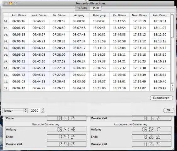The height and width of the screenshot is (151, 177).
Task: Select the Tabelle tab
Action: coord(82,8)
